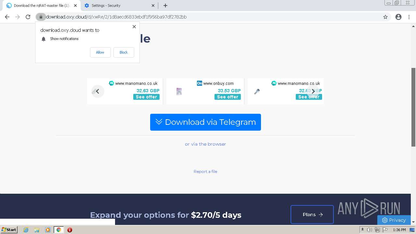Open the red Opera taskbar icon
The image size is (416, 234).
(x=70, y=230)
